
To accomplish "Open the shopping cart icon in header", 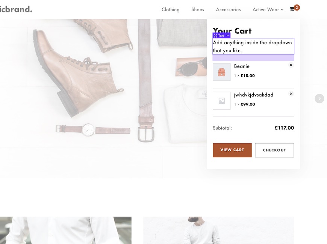I will coord(292,9).
